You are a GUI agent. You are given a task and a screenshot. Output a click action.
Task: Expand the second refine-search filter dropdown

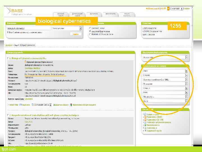pyautogui.click(x=165, y=75)
